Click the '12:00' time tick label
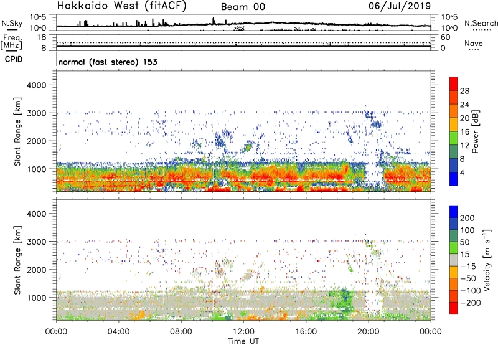 [x=243, y=332]
